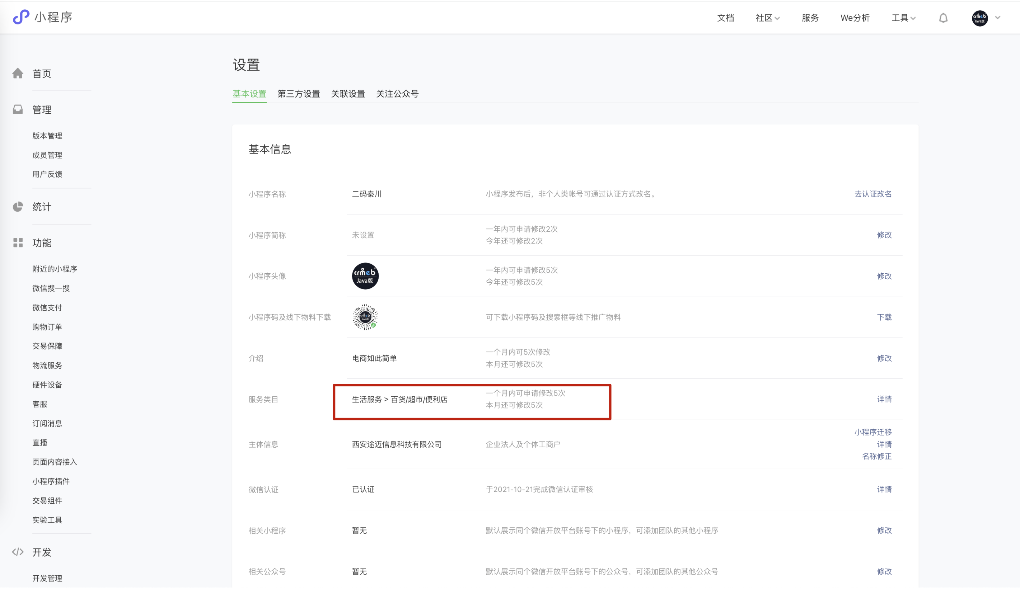Click 修改 for 小程序头像
This screenshot has height=594, width=1020.
click(884, 276)
